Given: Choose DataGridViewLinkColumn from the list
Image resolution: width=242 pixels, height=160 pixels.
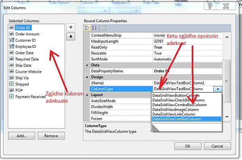Looking at the screenshot, I should pyautogui.click(x=186, y=114).
